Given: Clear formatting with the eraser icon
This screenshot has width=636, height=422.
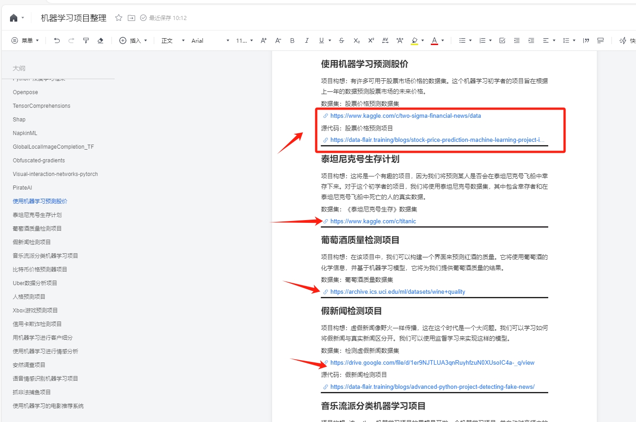Looking at the screenshot, I should (101, 40).
